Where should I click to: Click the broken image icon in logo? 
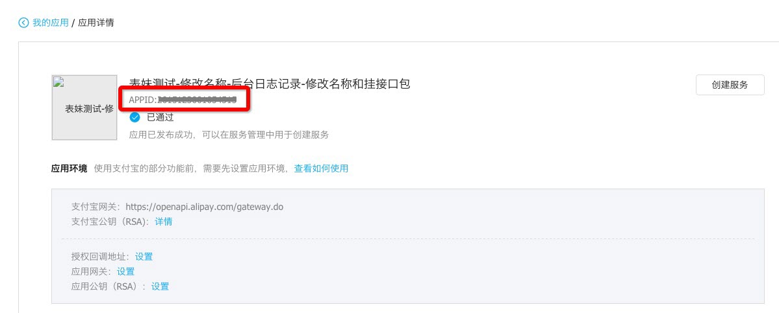[58, 81]
